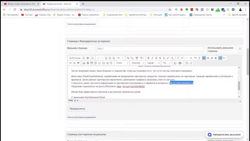The image size is (250, 141).
Task: Open a new browser tab
Action: [83, 4]
